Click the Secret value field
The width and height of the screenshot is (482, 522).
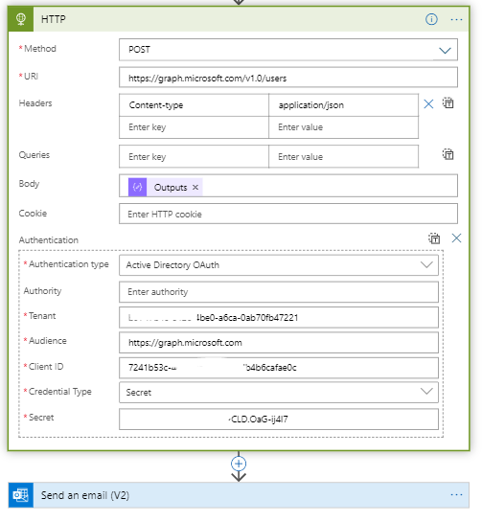[279, 420]
